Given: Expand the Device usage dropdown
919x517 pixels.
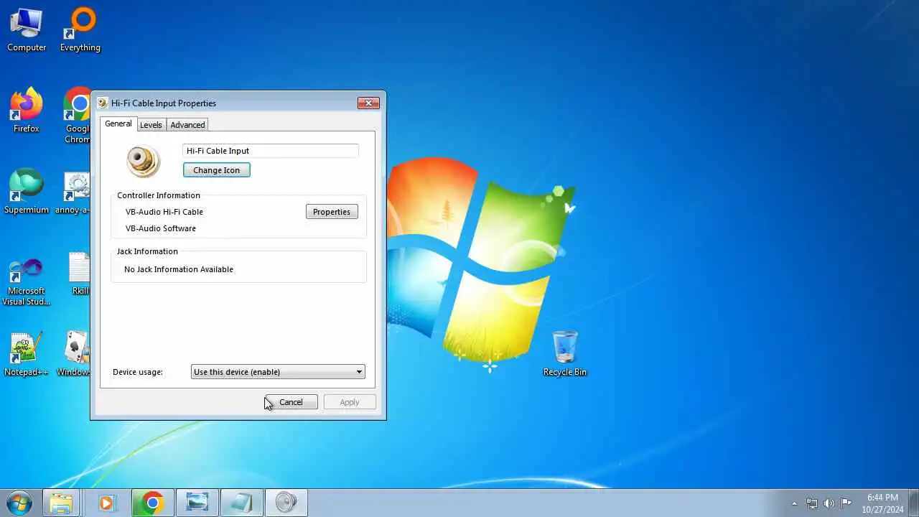Looking at the screenshot, I should [x=278, y=372].
